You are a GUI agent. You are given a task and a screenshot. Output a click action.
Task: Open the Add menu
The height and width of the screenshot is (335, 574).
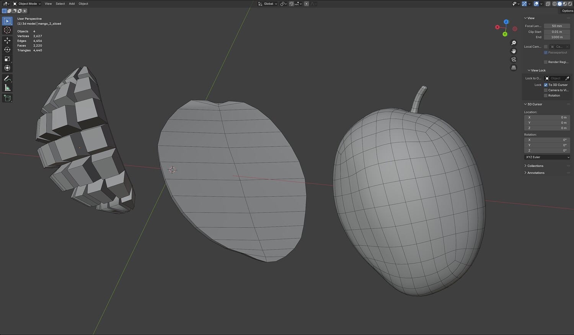click(x=72, y=4)
